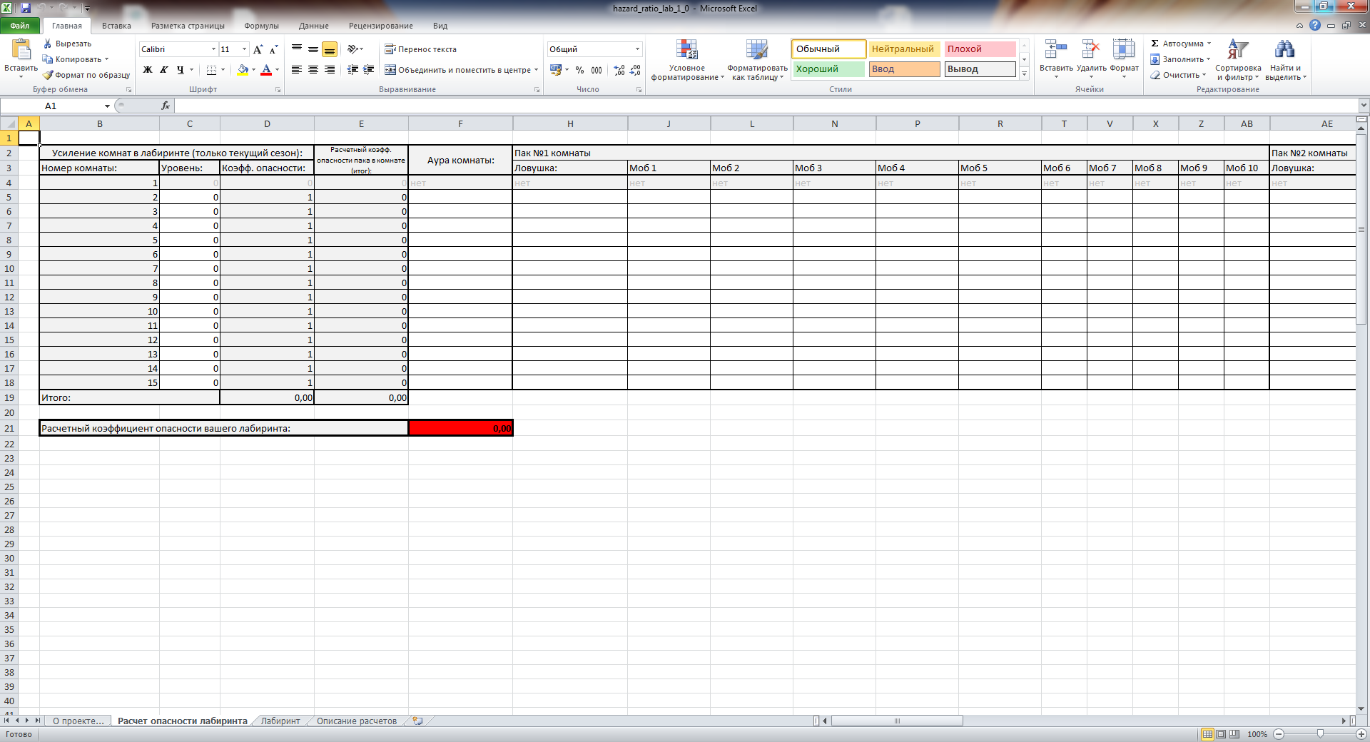Click the Файл button
This screenshot has height=742, width=1370.
(x=20, y=26)
